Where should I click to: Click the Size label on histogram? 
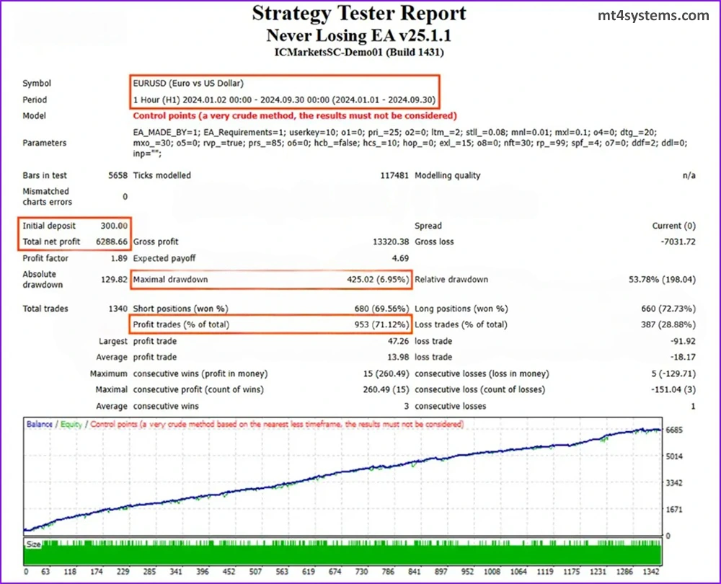[x=33, y=544]
